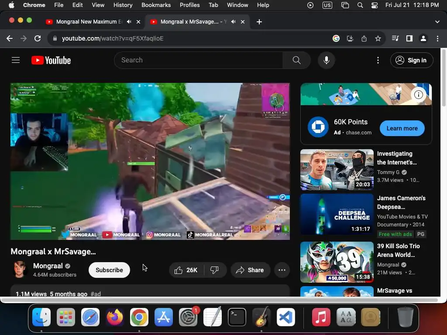Dislike the video with thumbs down

[214, 270]
